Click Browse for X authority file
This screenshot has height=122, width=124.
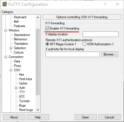(x=110, y=54)
